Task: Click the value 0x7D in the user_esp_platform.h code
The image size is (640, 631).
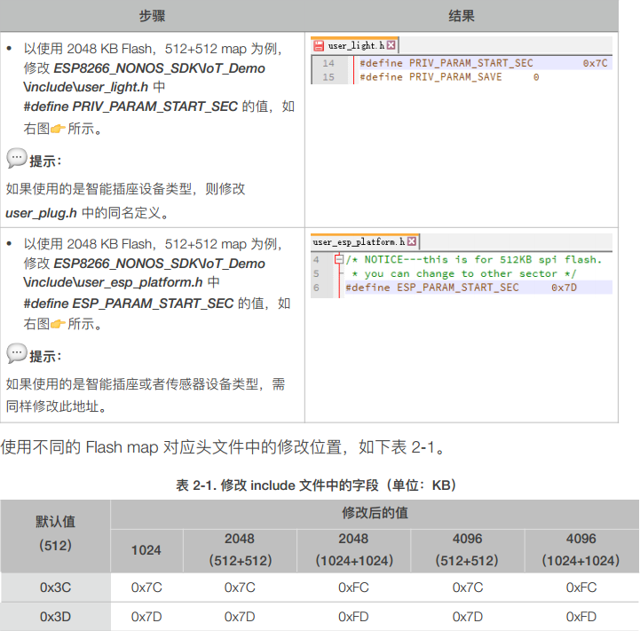Action: point(564,288)
